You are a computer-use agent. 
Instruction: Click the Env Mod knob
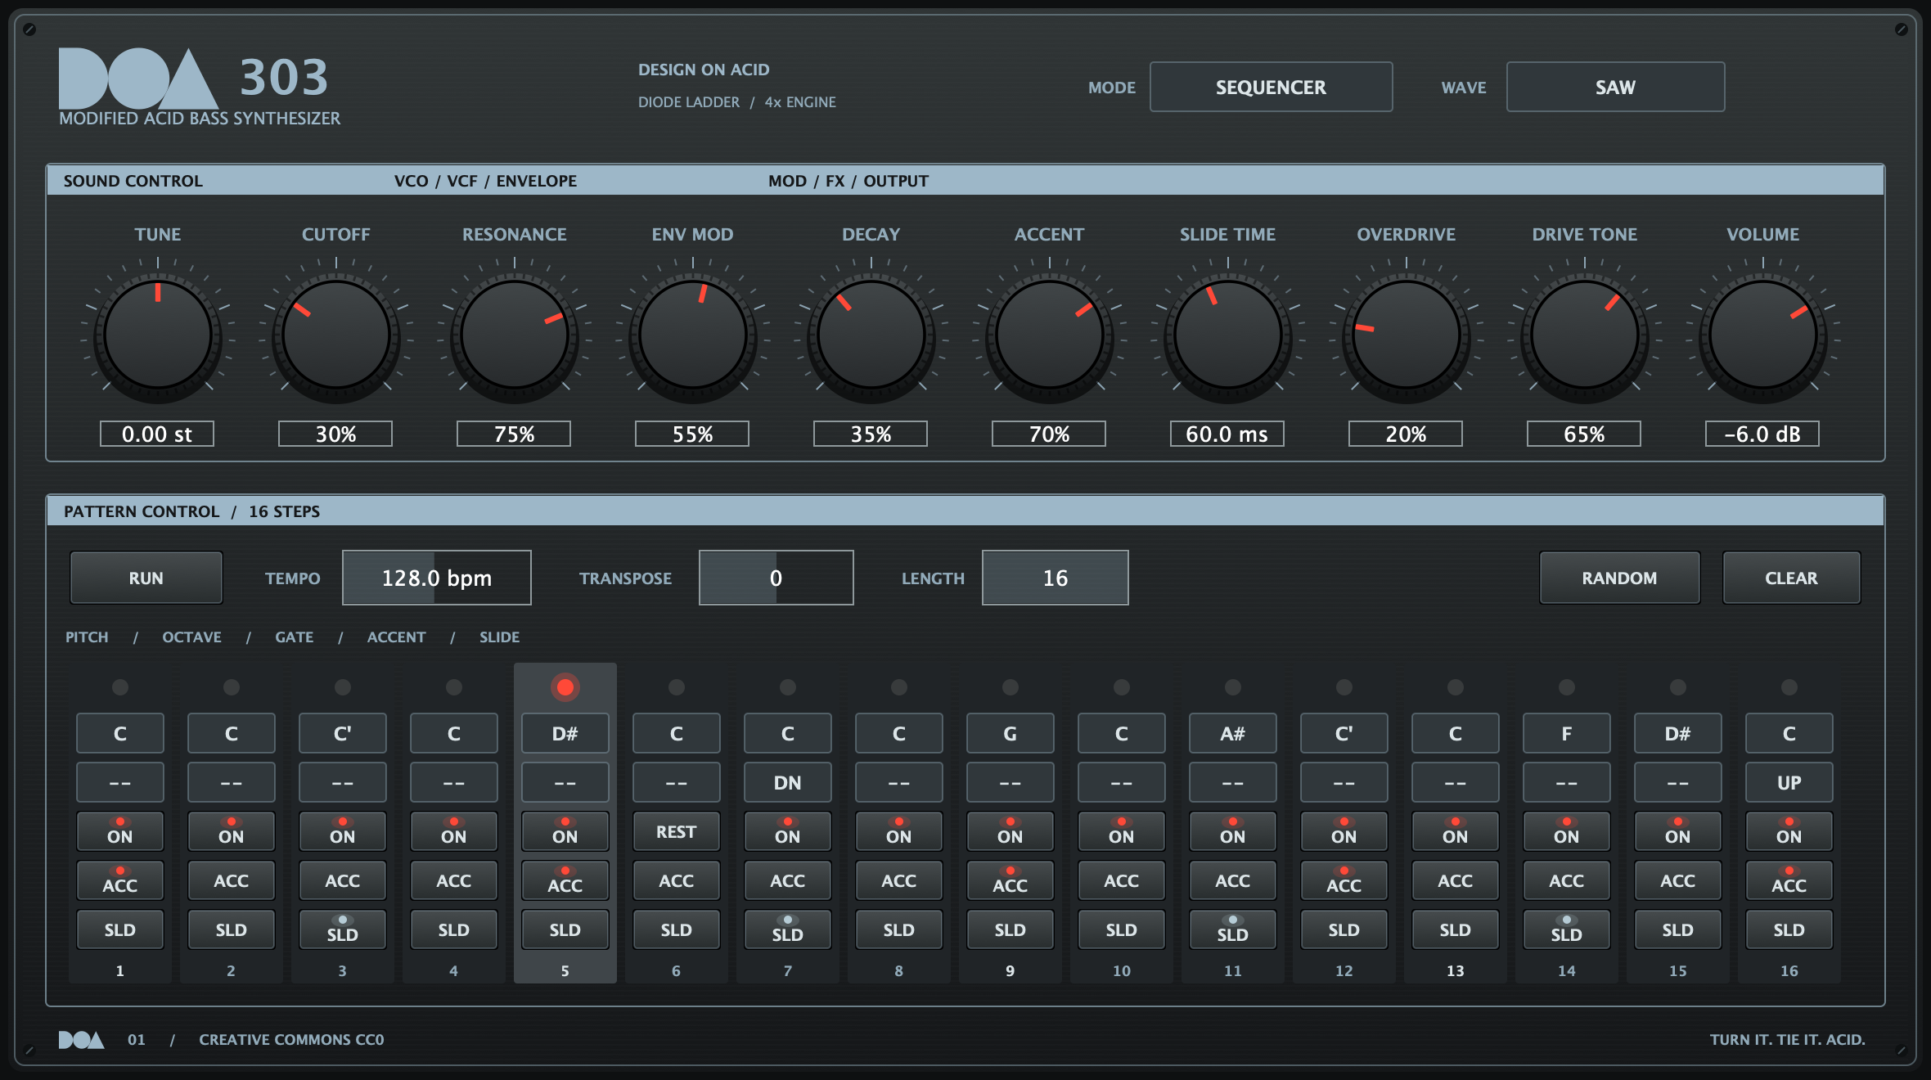[x=693, y=334]
